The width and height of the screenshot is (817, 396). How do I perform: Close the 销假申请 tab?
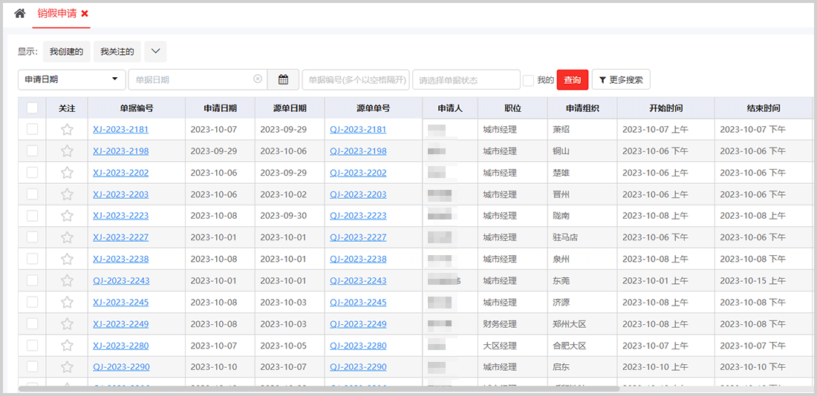[x=85, y=13]
